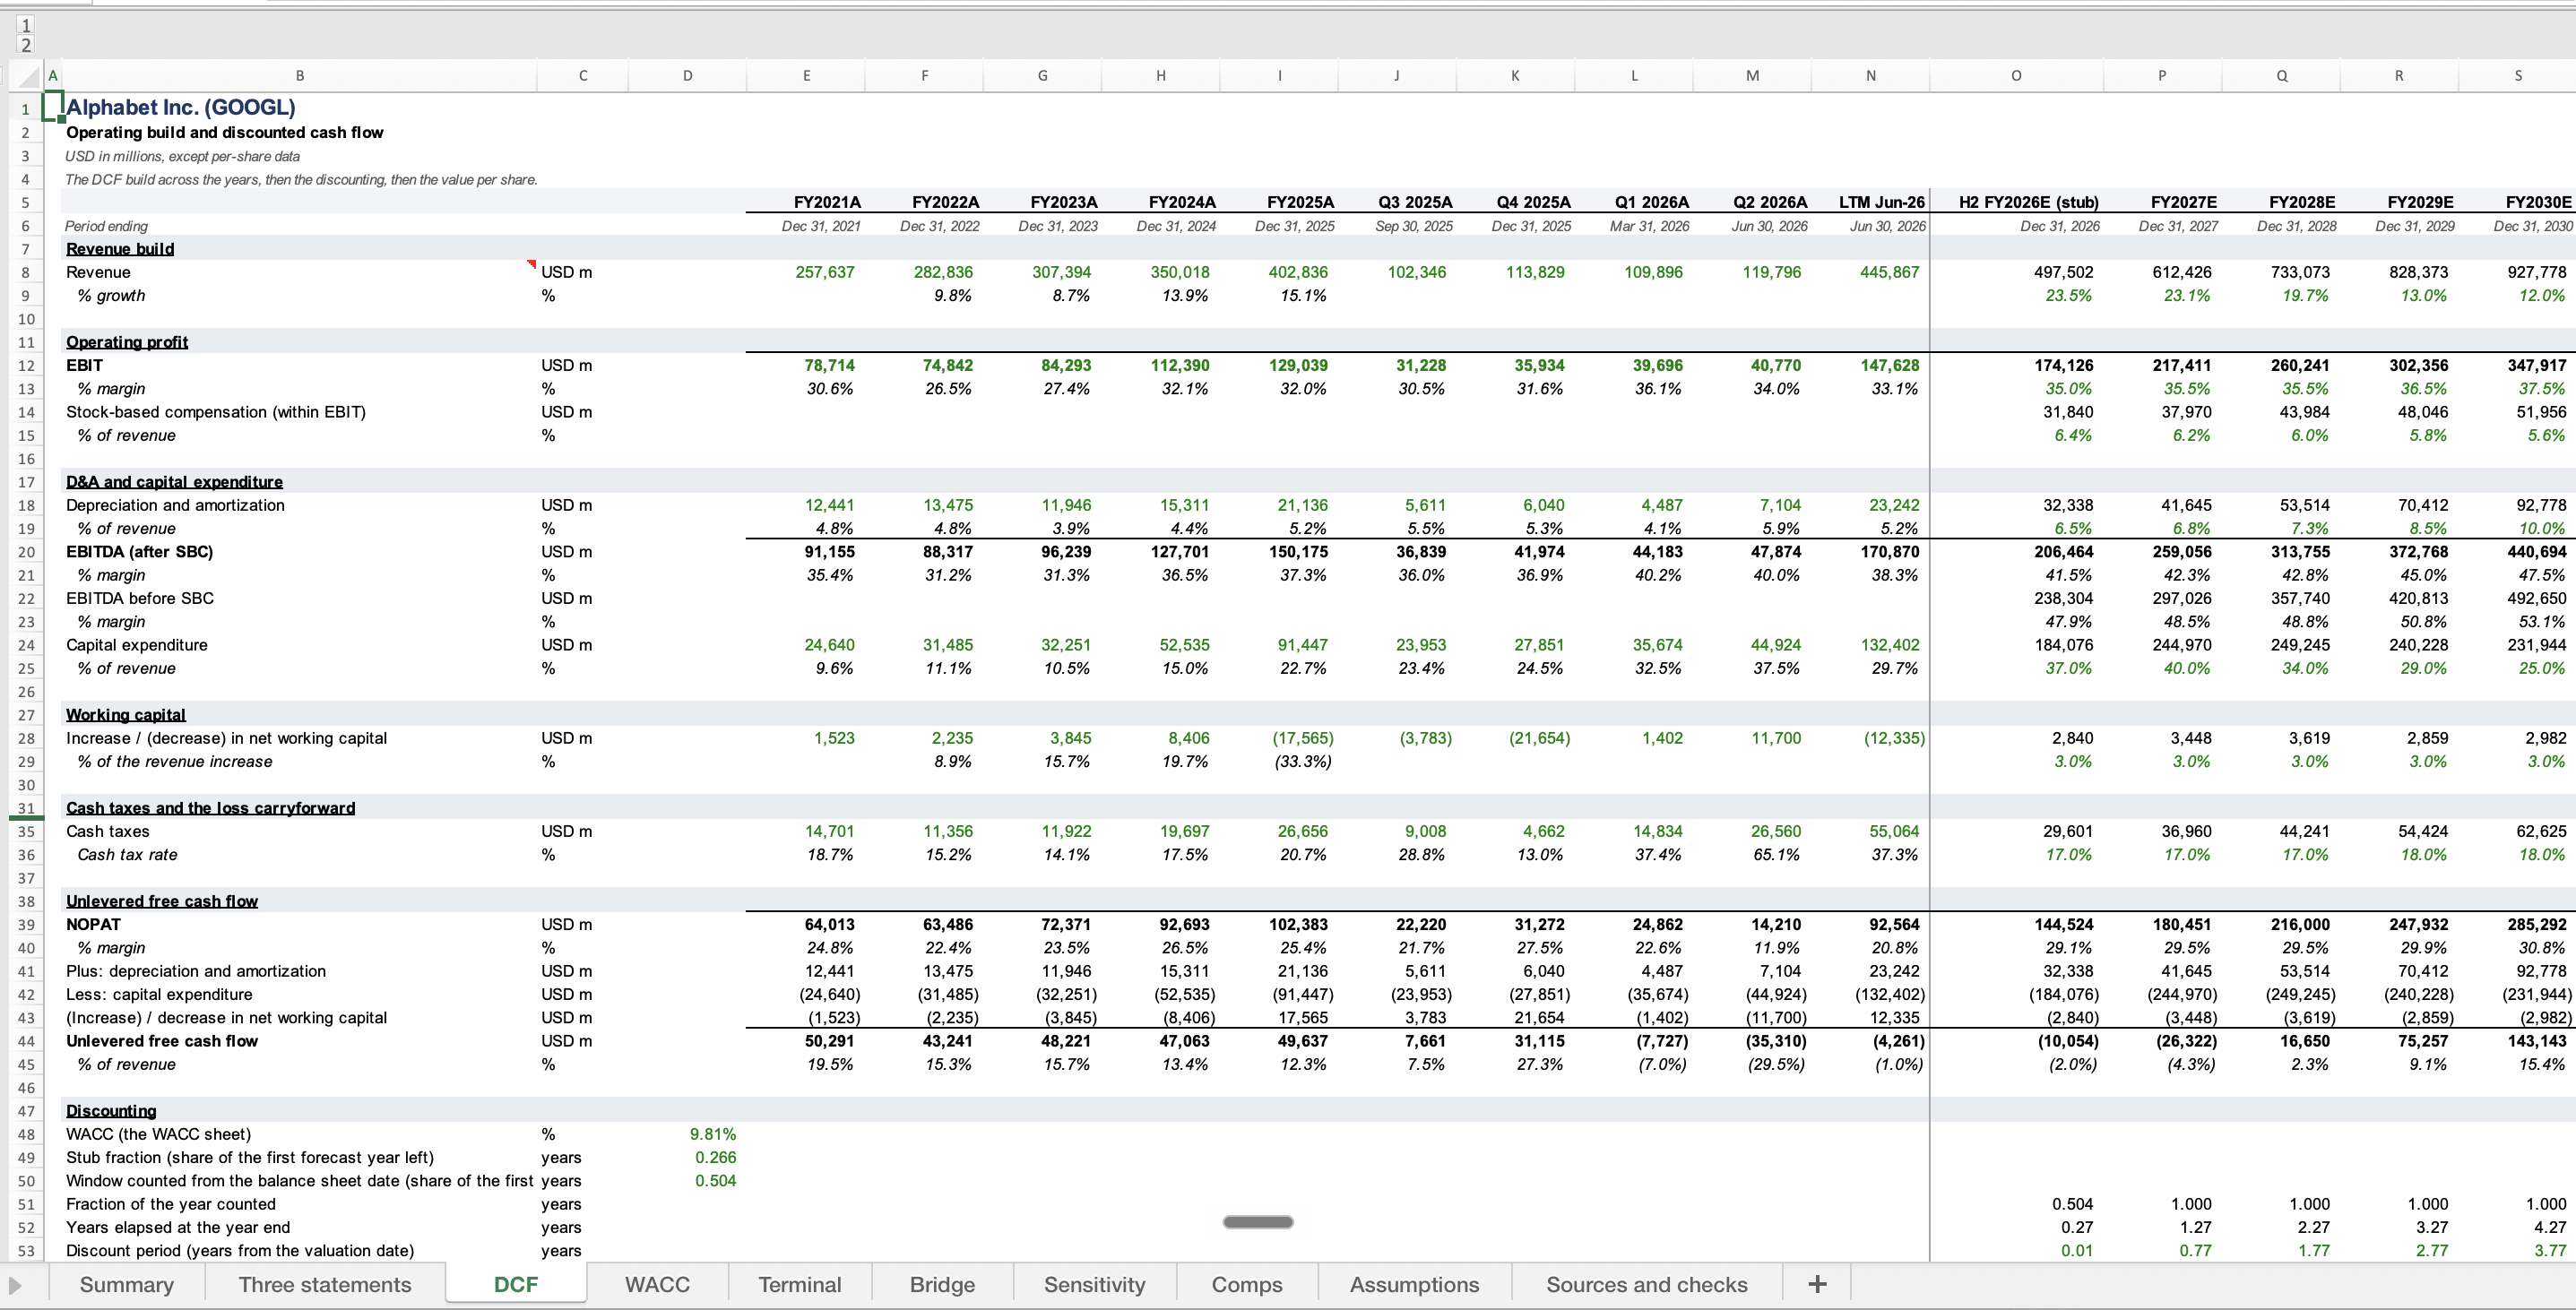Open the Bridge sheet tab
Image resolution: width=2576 pixels, height=1310 pixels.
click(942, 1284)
